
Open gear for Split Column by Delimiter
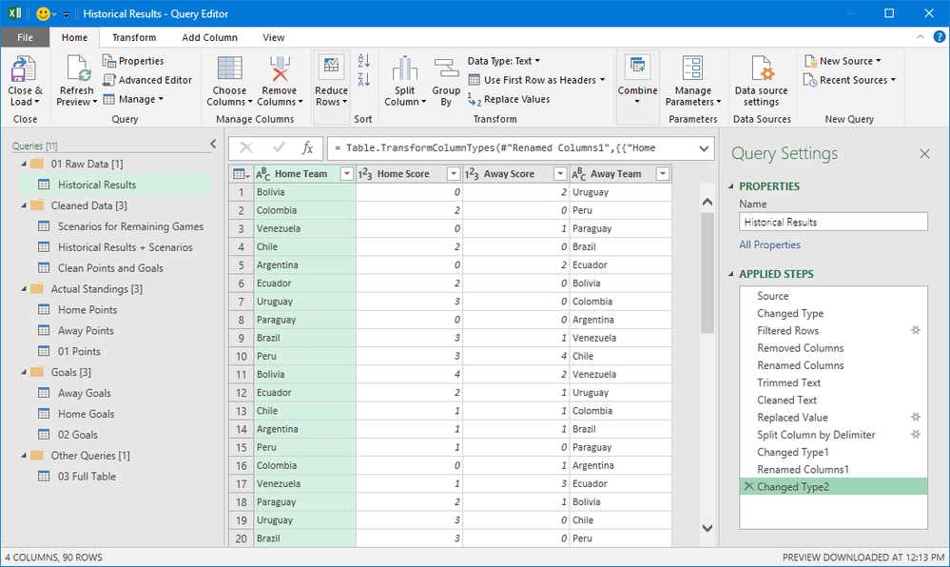[916, 435]
